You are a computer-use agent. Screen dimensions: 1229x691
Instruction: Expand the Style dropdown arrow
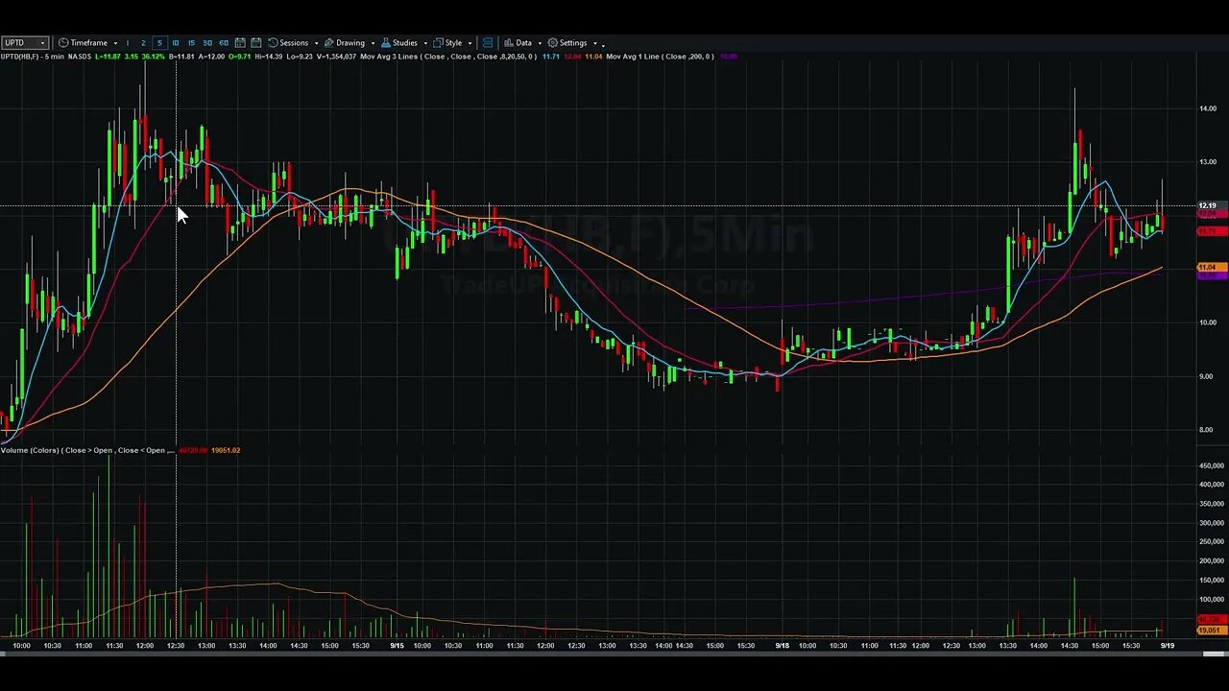coord(470,43)
